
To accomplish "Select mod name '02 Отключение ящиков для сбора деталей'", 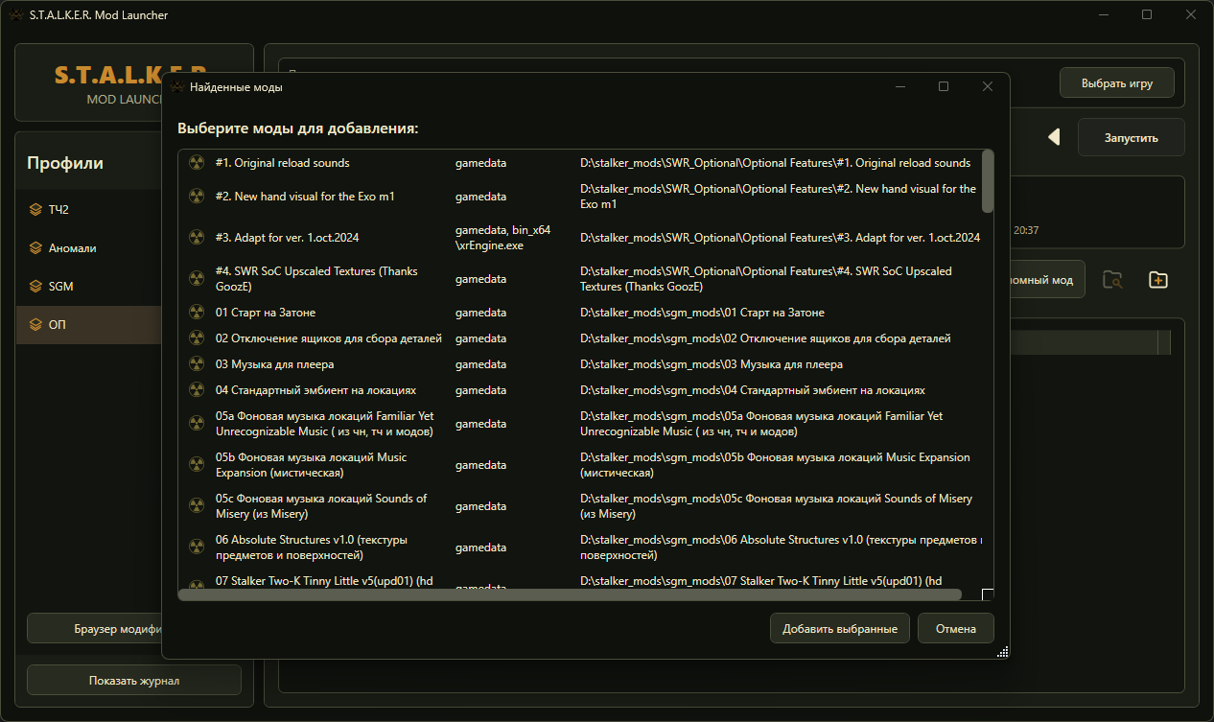I will coord(329,338).
